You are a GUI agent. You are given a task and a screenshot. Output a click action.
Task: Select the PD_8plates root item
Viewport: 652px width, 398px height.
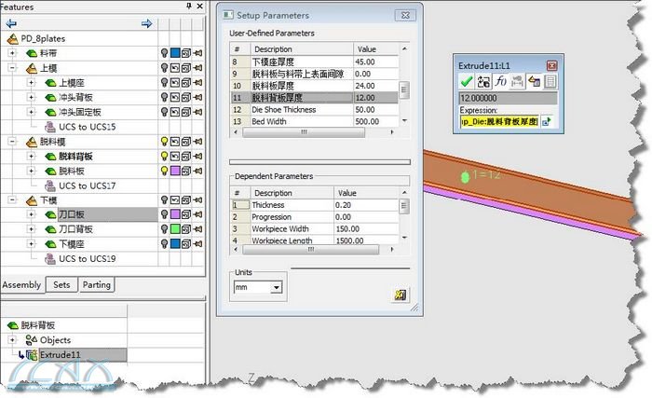click(43, 39)
